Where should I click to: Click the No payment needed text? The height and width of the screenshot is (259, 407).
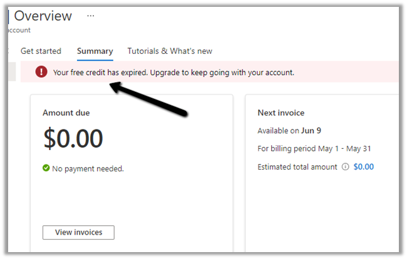pyautogui.click(x=88, y=168)
